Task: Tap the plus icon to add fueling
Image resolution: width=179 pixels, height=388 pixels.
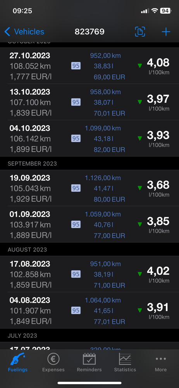Action: coord(166,32)
